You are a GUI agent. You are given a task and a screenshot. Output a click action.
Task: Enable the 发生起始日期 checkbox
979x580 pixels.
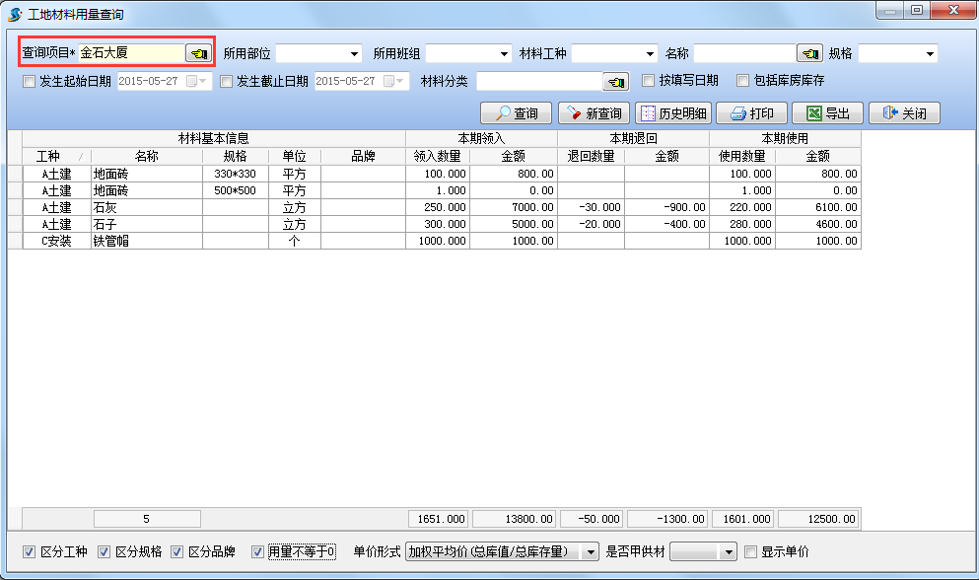point(29,81)
